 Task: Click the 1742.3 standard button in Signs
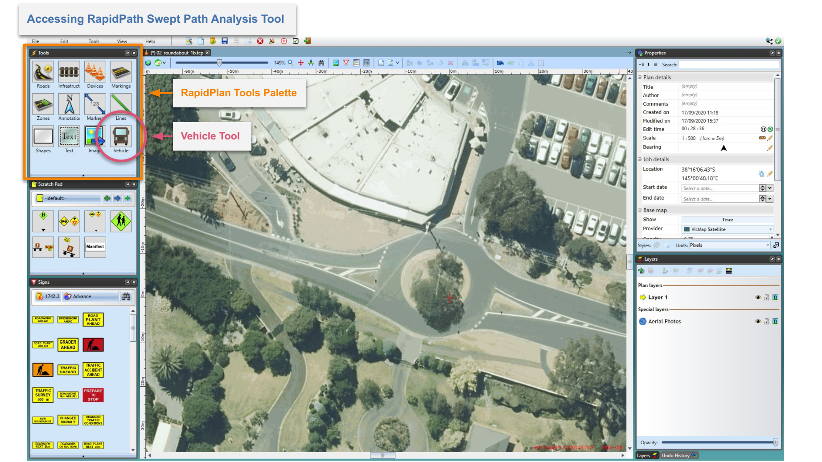click(48, 296)
